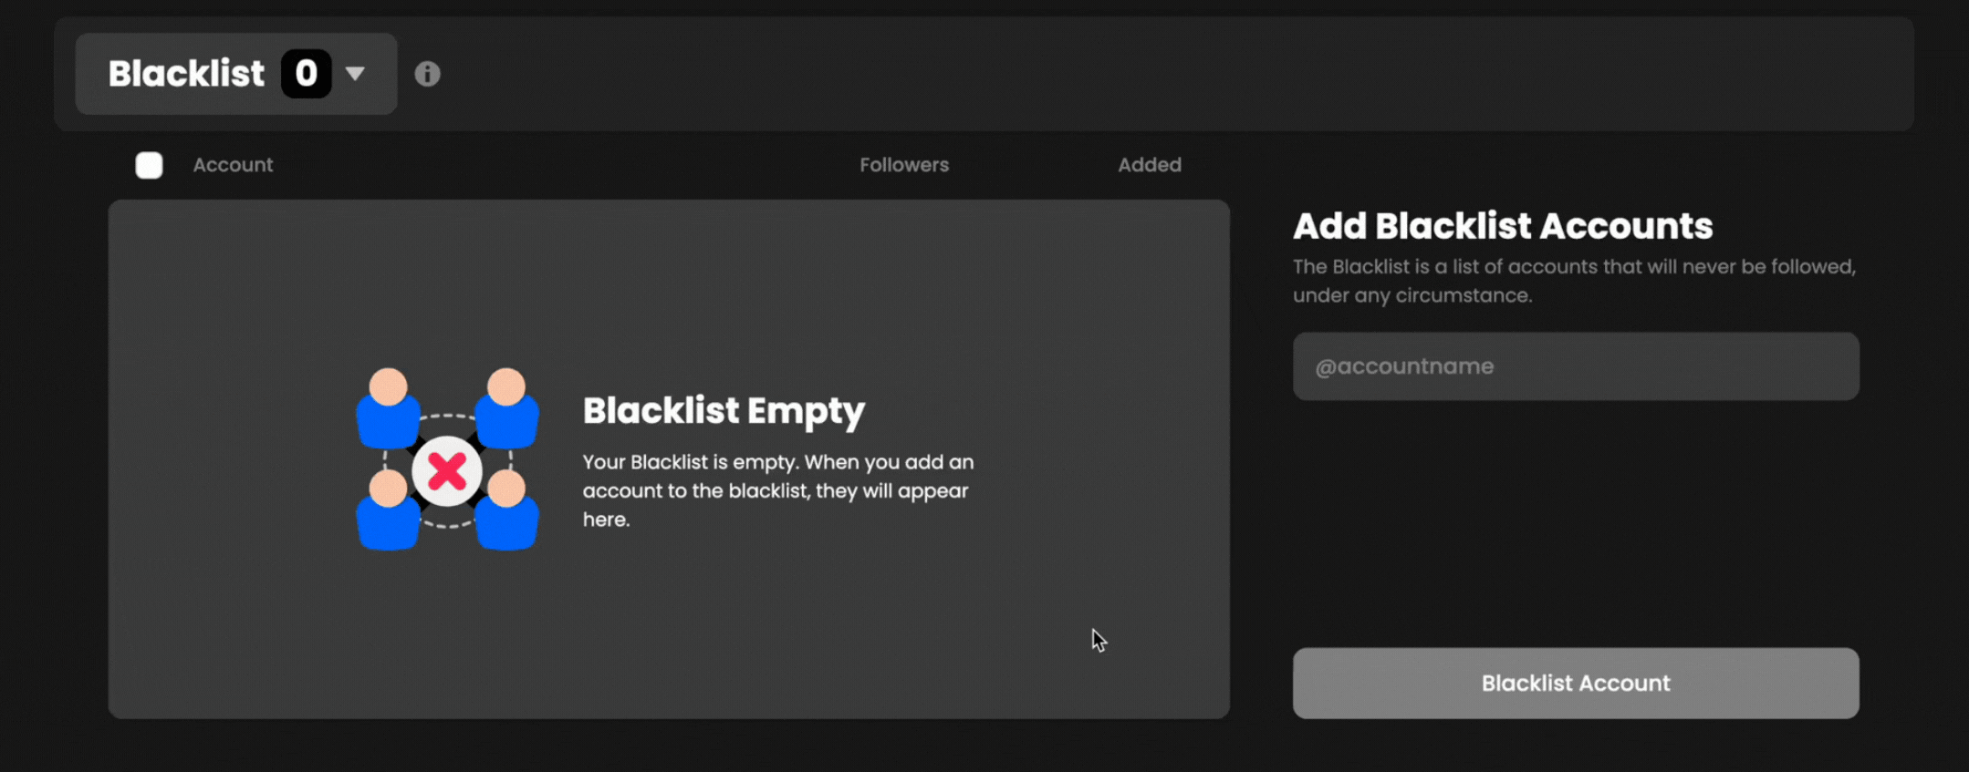Viewport: 1969px width, 772px height.
Task: Sort by the Added column header
Action: point(1150,165)
